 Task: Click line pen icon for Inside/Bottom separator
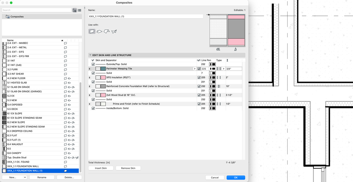[212, 108]
